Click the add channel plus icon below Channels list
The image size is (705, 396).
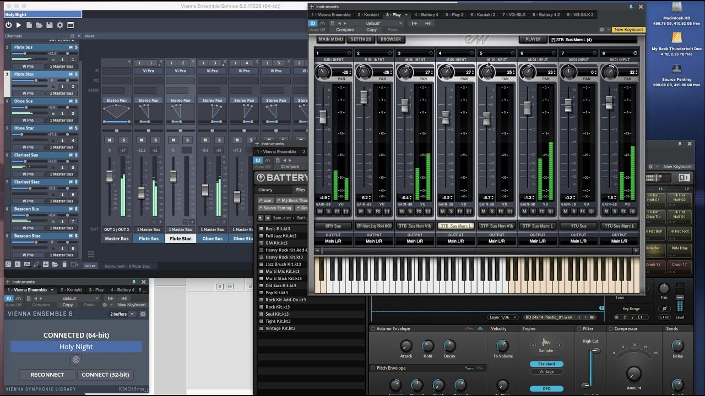(46, 265)
